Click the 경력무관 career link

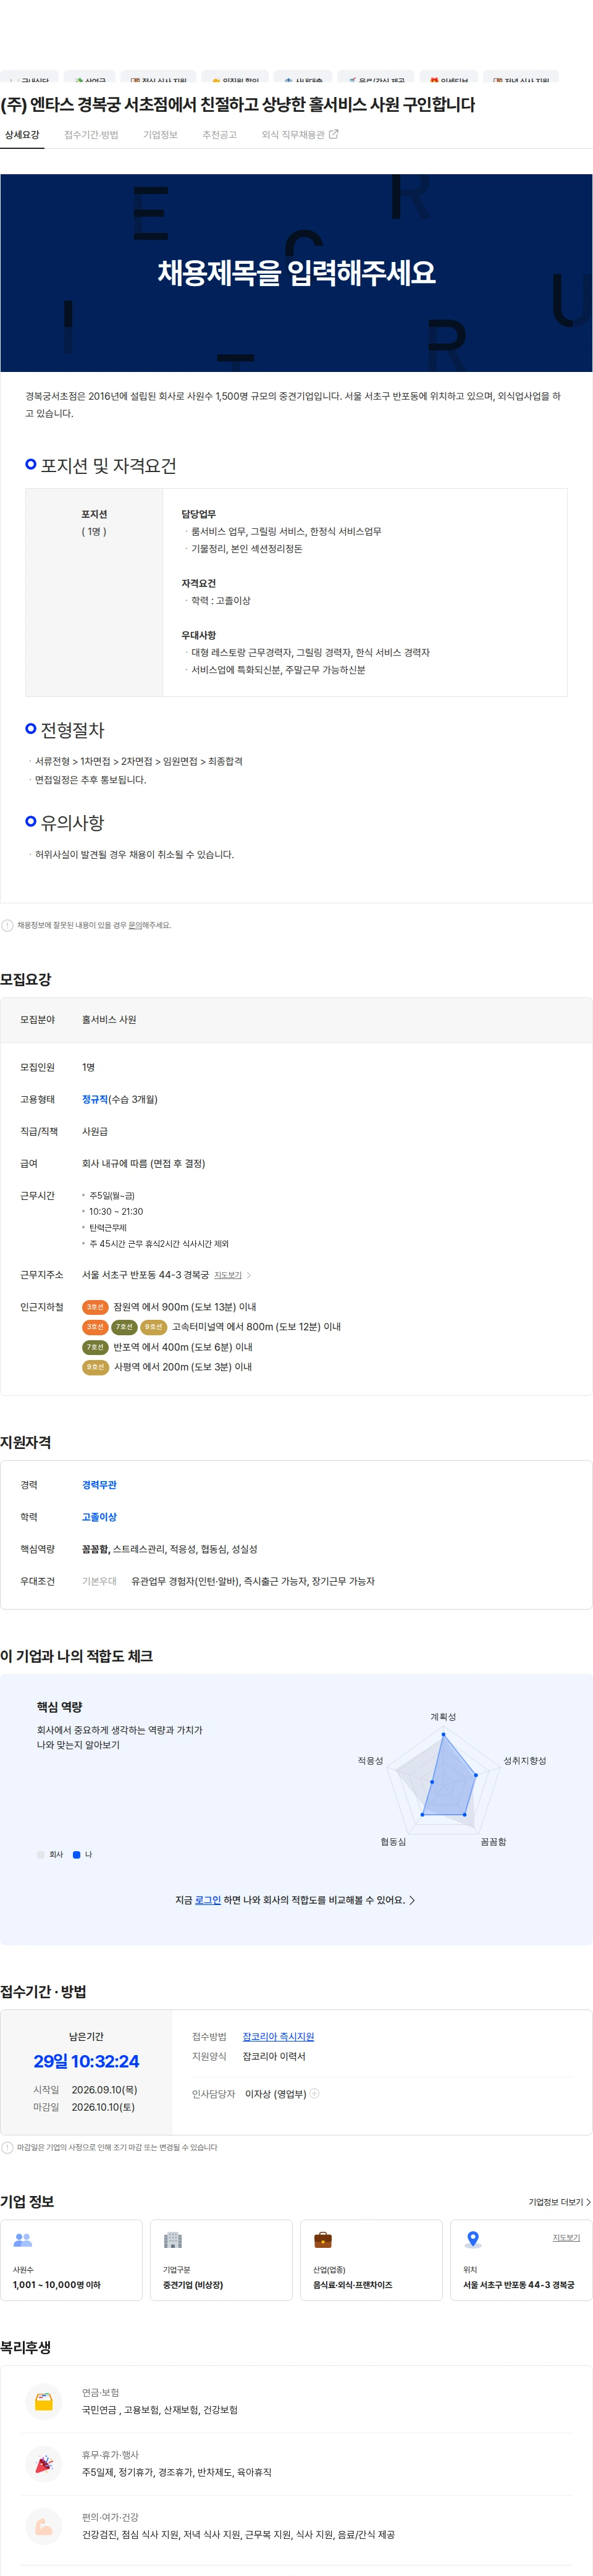click(x=99, y=1485)
